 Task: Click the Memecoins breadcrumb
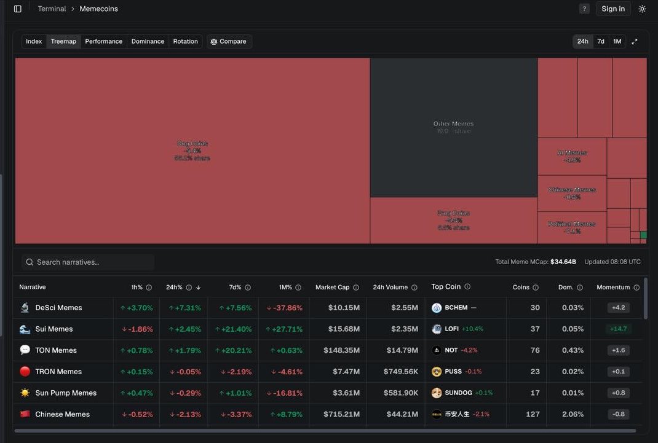98,9
